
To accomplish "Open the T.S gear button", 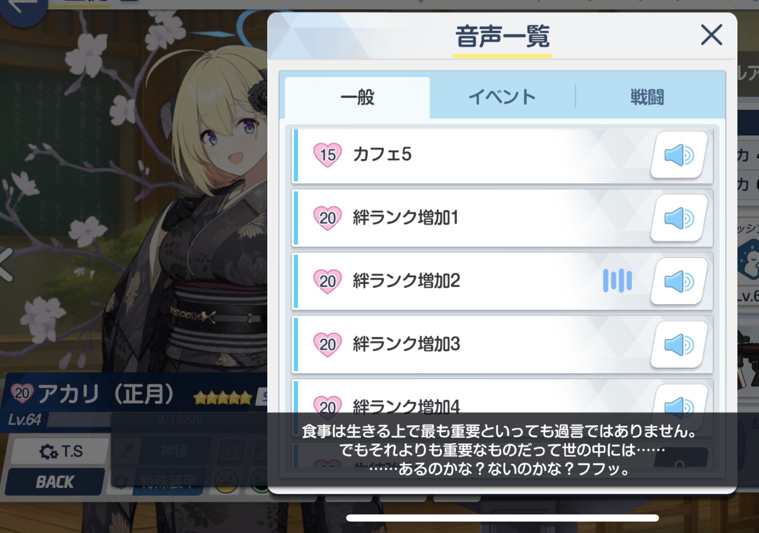I will click(60, 451).
